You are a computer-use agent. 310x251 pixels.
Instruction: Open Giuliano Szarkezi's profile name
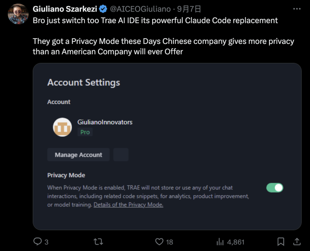[65, 9]
